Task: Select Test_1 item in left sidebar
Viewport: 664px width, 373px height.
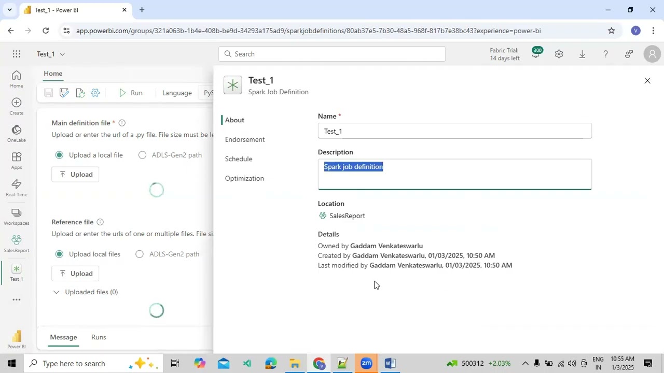Action: [x=17, y=272]
